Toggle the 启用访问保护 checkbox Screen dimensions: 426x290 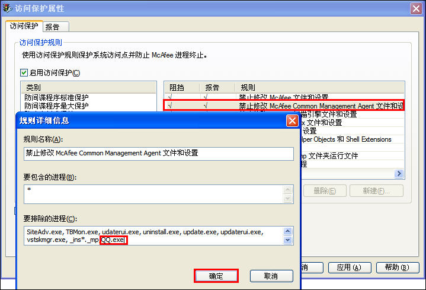[24, 72]
